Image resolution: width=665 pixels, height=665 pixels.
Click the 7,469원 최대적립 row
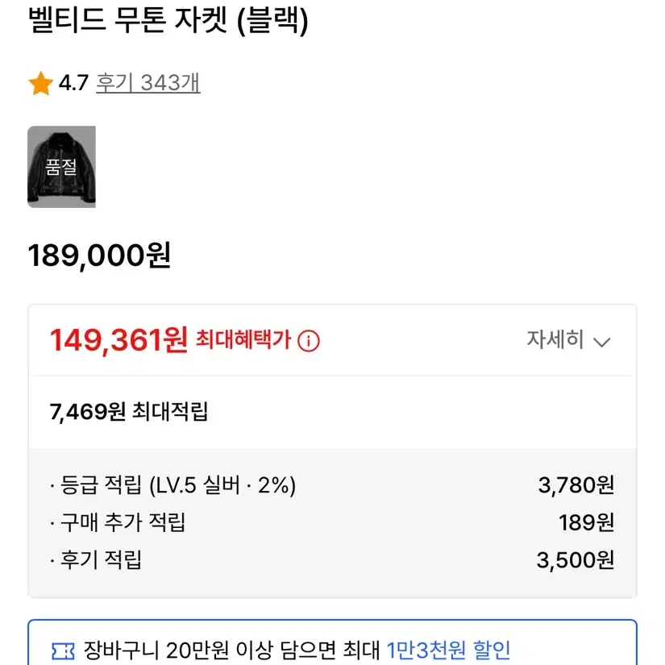coord(332,411)
